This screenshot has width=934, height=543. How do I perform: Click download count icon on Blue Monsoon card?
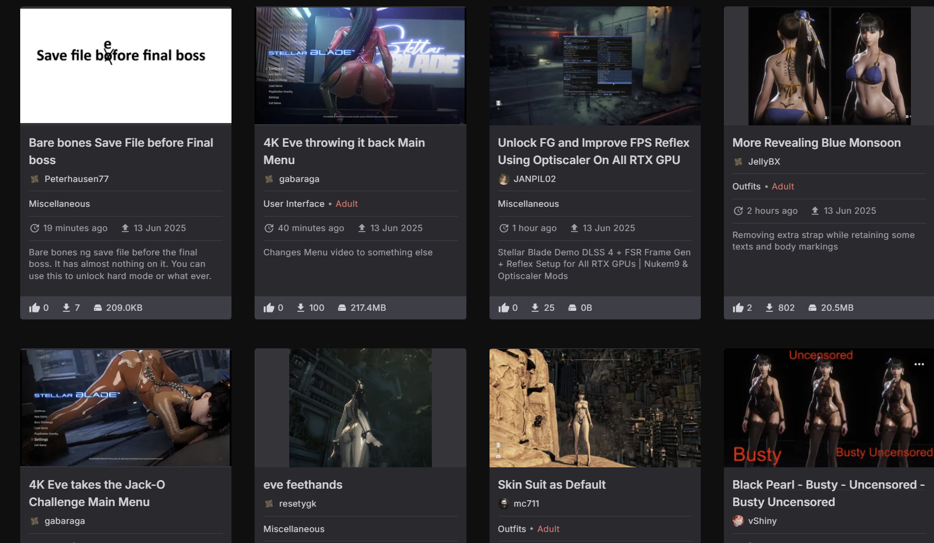(769, 308)
